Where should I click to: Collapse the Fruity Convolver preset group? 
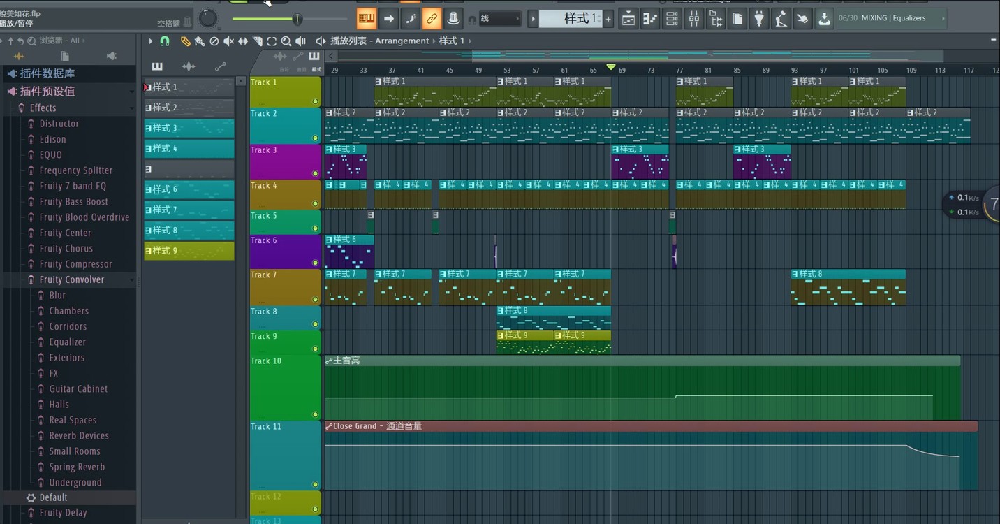pos(132,279)
